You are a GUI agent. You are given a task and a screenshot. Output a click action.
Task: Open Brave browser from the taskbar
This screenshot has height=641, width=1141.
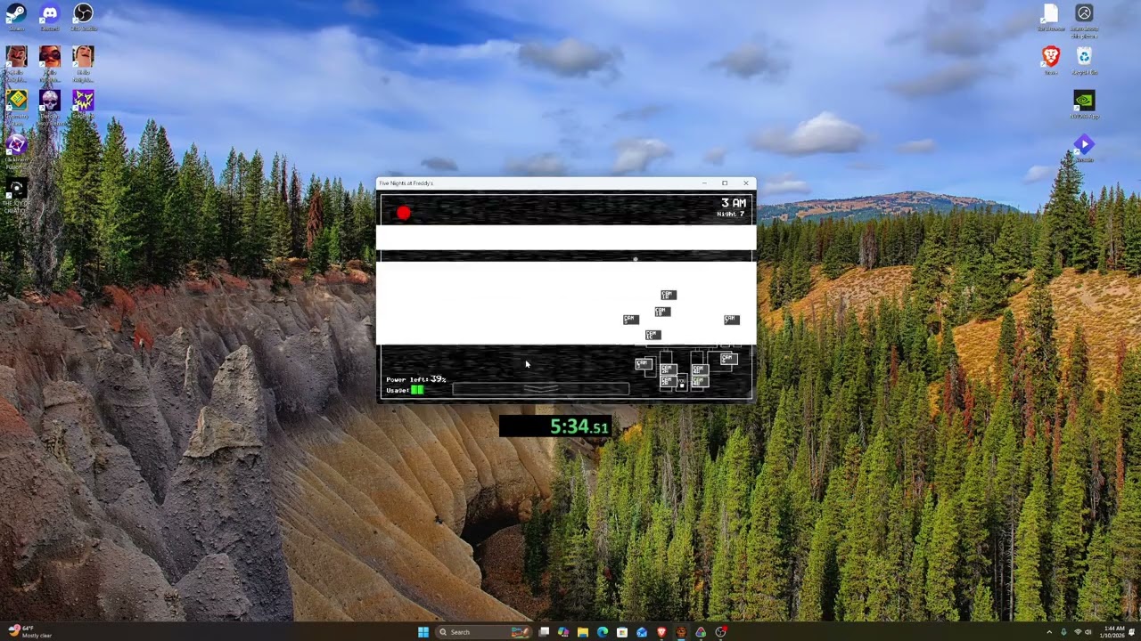[661, 632]
